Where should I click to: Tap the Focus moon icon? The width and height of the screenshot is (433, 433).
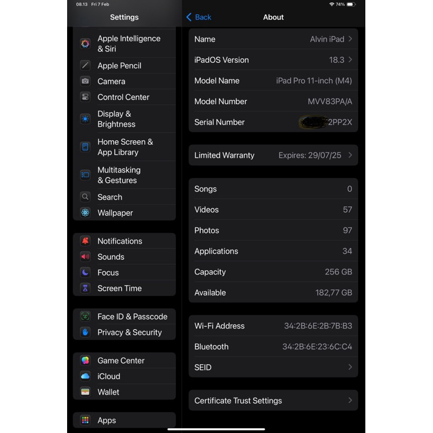coord(85,273)
